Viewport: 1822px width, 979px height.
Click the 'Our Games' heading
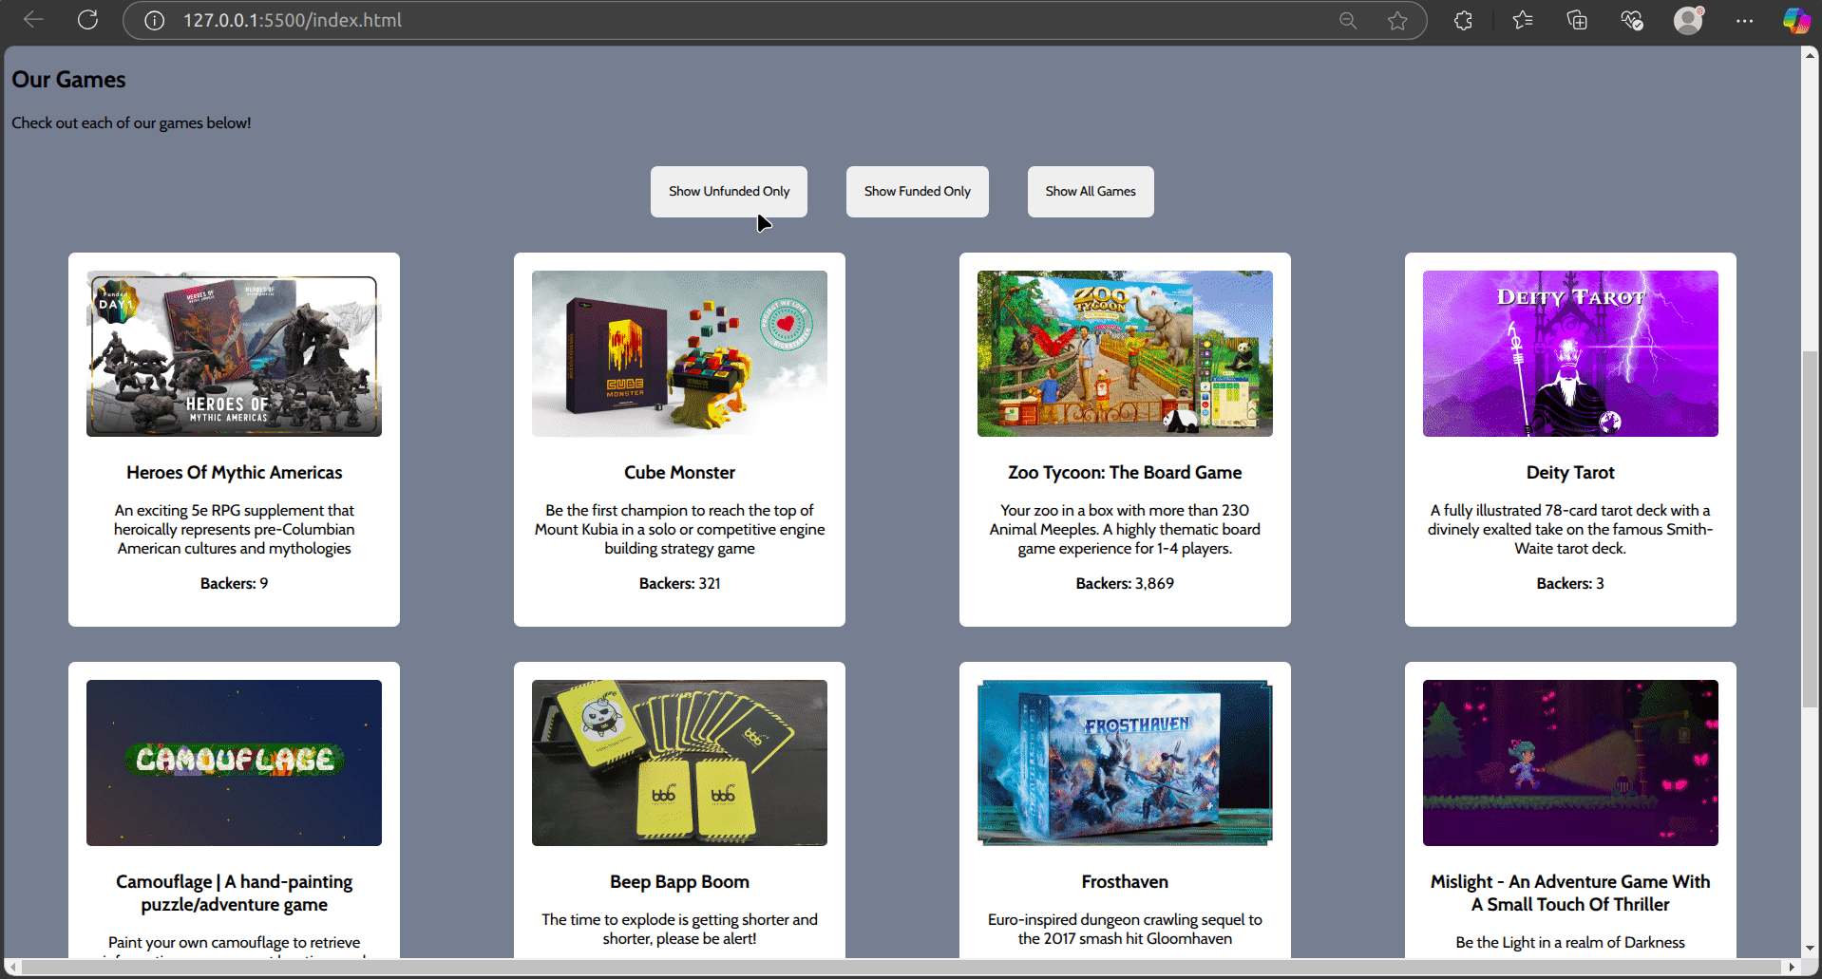tap(68, 80)
